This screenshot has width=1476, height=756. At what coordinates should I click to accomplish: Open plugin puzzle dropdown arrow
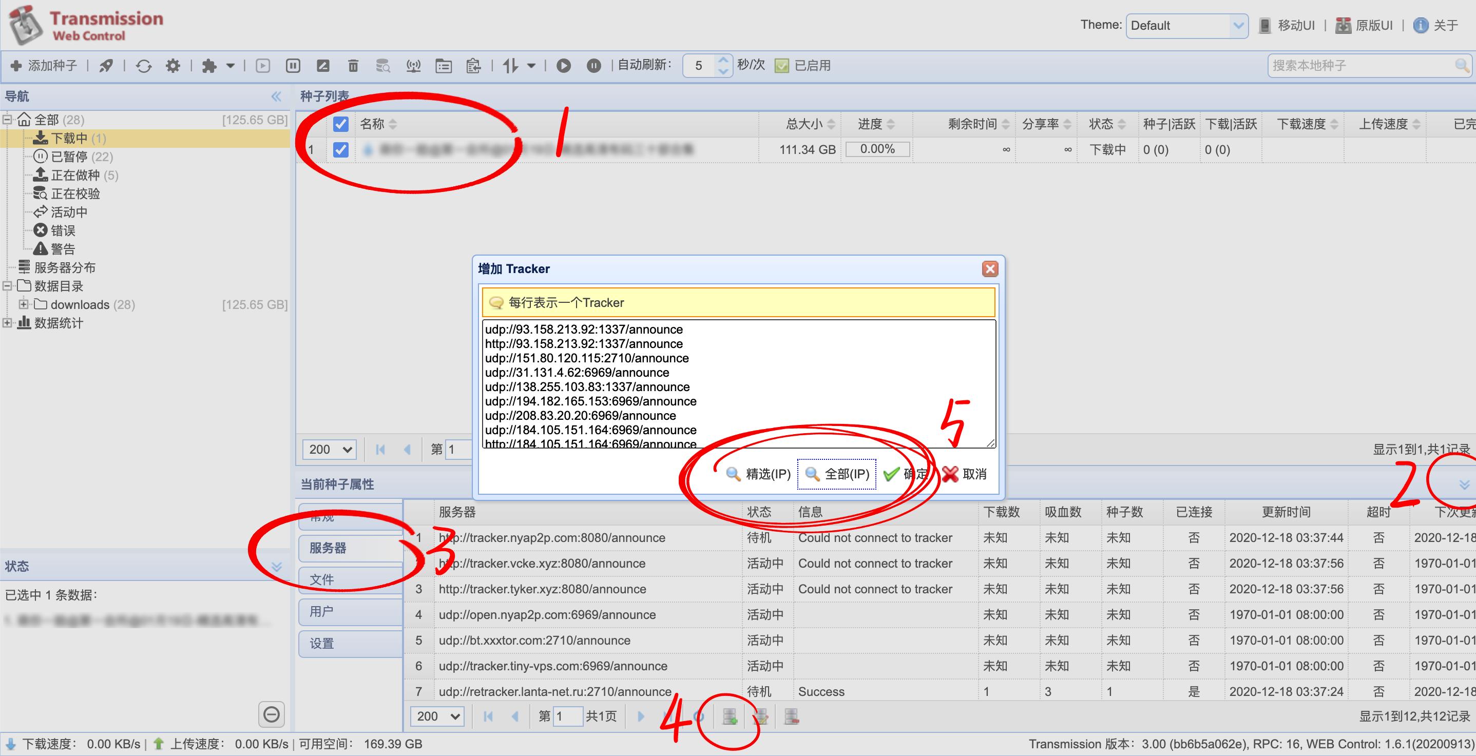(x=231, y=66)
